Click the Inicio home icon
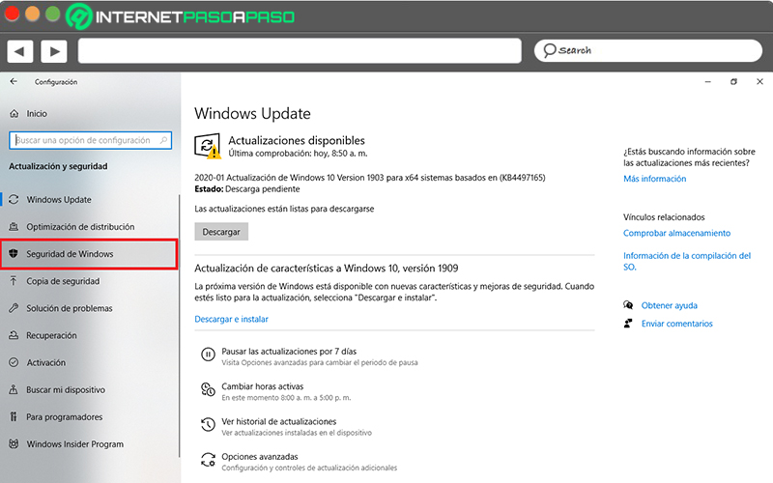773x483 pixels. [x=14, y=113]
